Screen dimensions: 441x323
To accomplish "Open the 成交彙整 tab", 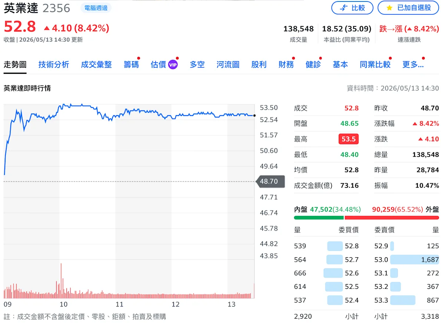I will (x=96, y=65).
